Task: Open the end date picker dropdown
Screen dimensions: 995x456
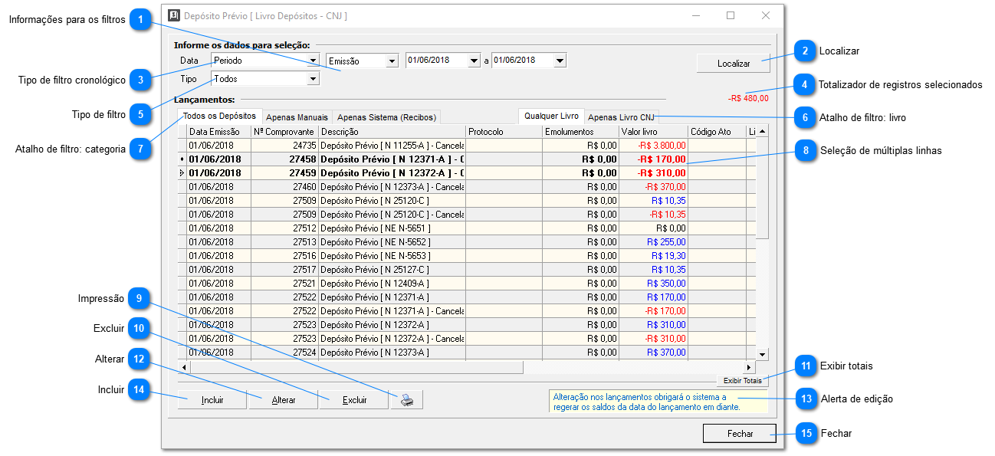Action: click(560, 61)
